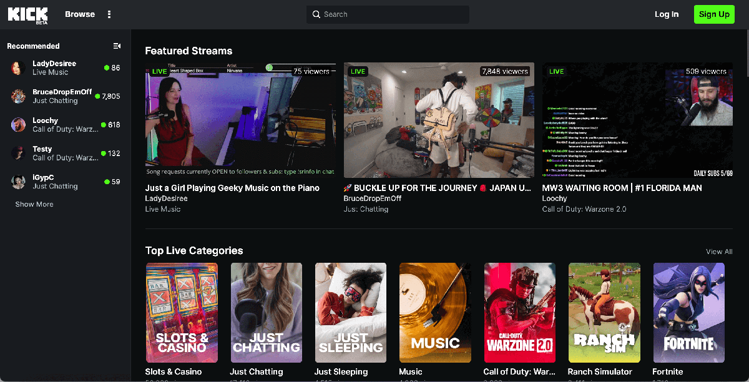Collapse the Recommended sidebar with its collapse icon
The width and height of the screenshot is (749, 382).
point(116,46)
